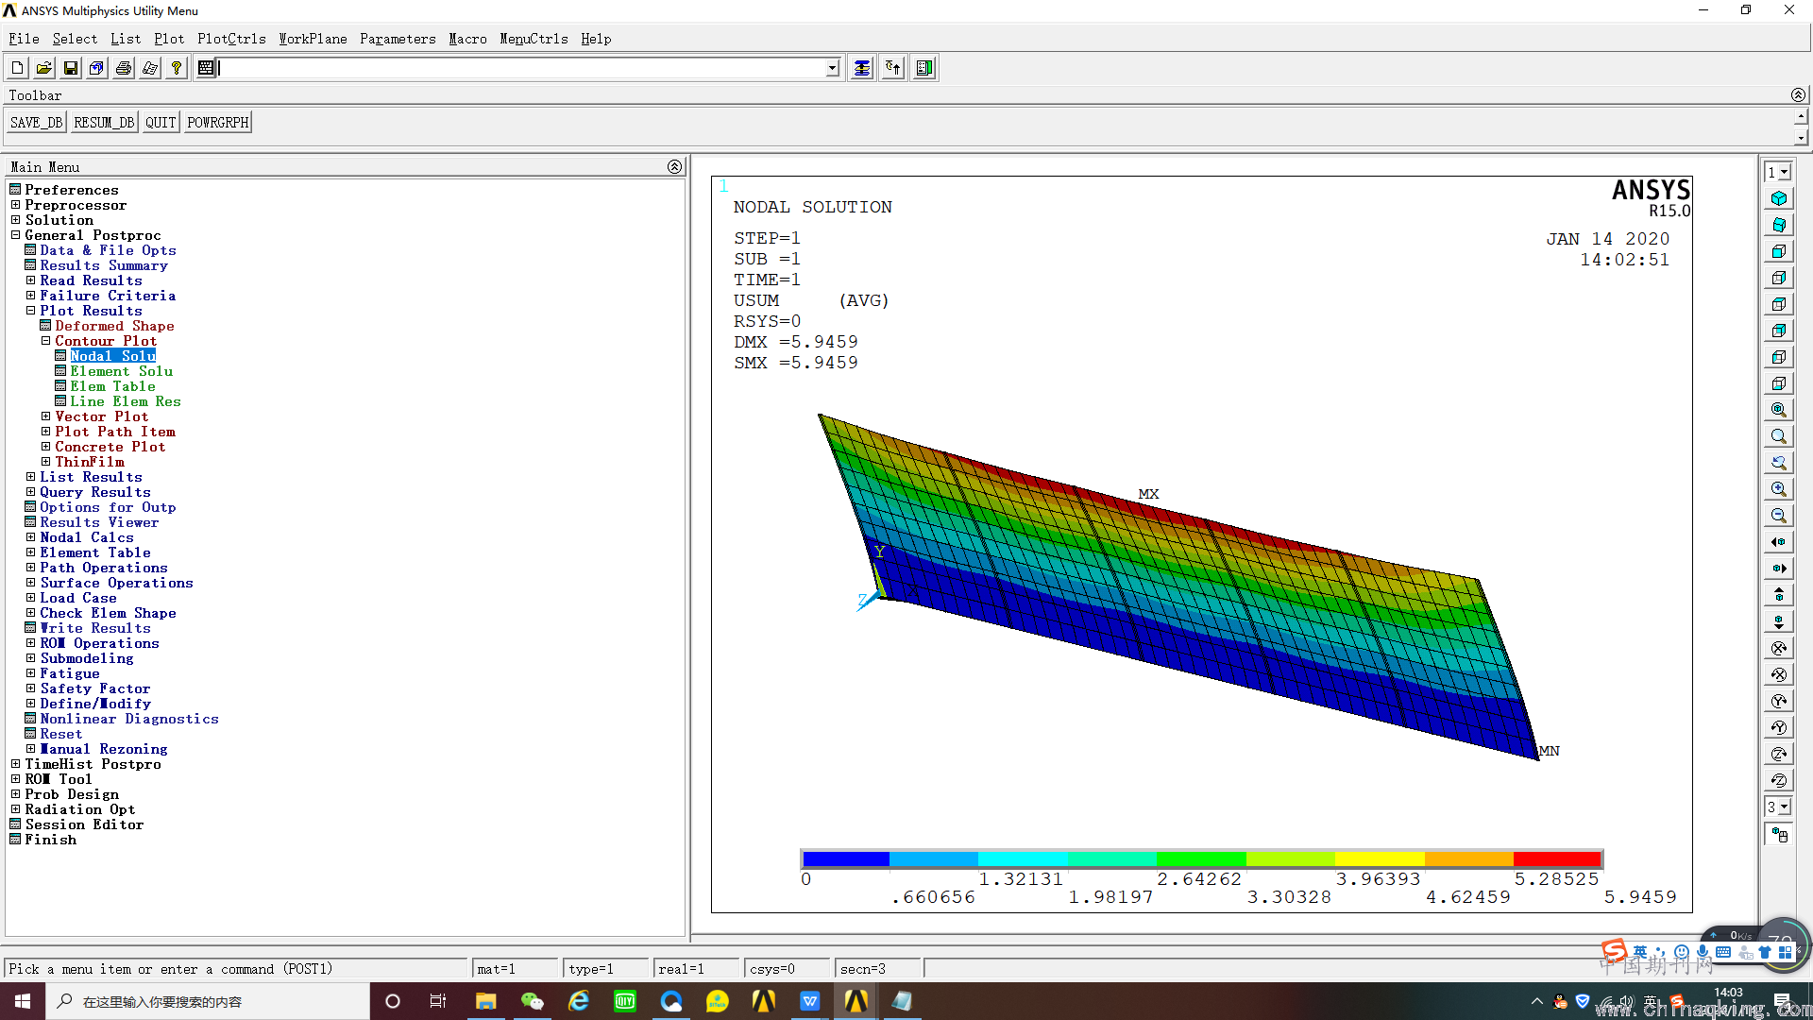Viewport: 1813px width, 1020px height.
Task: Open the PlotCtrls menu
Action: (x=231, y=39)
